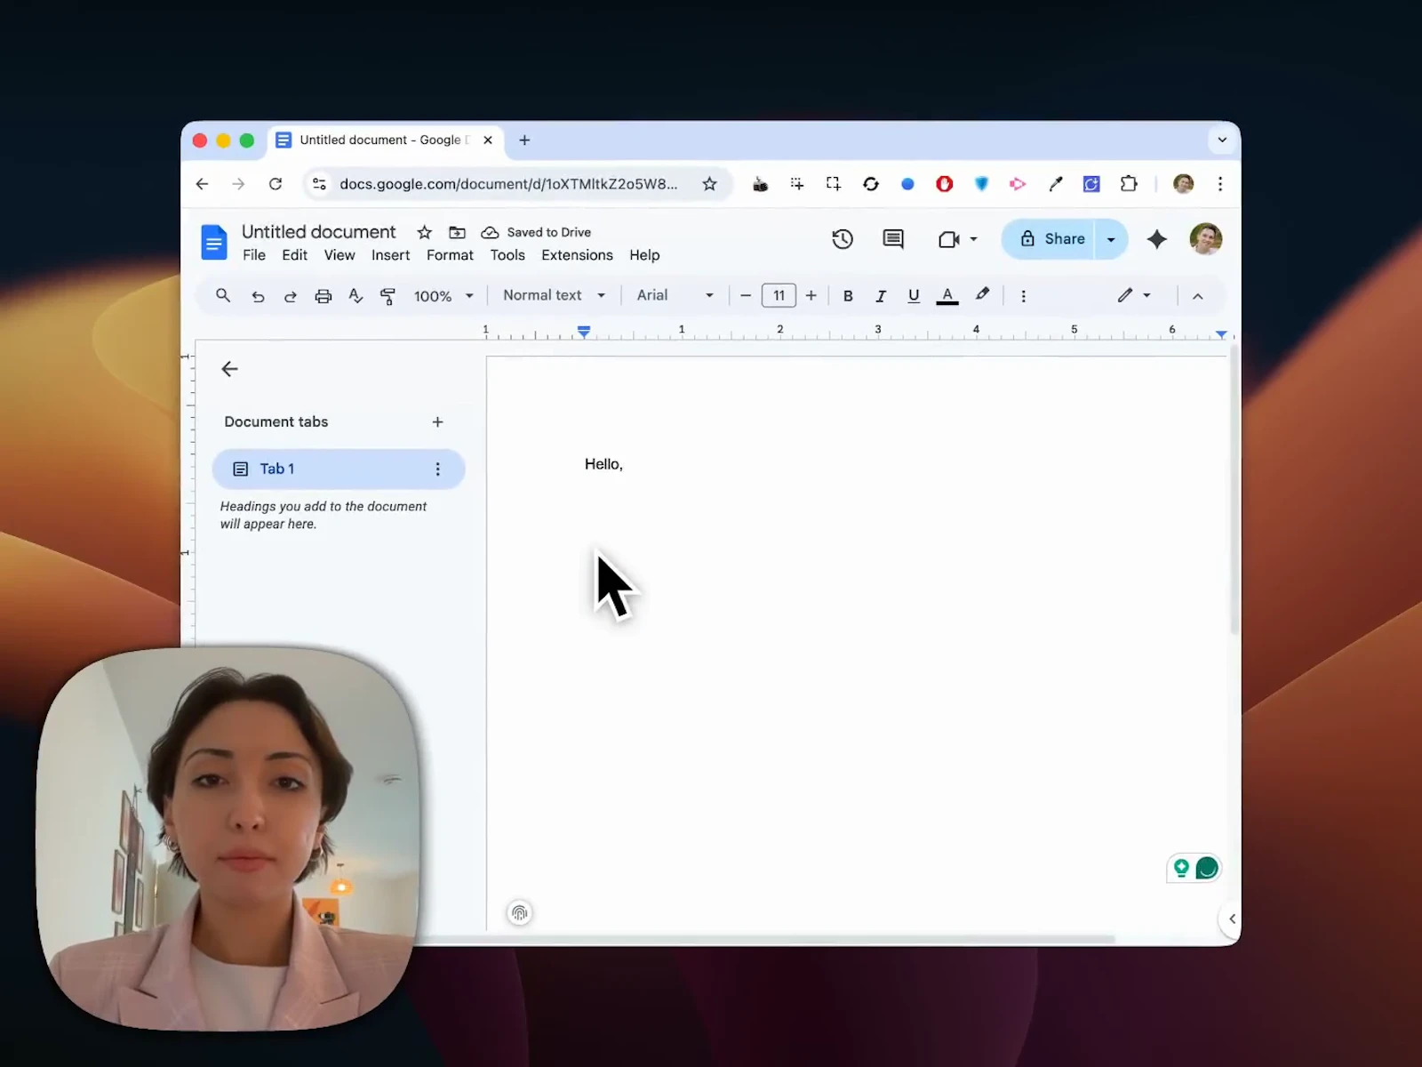Increase font size with plus button
The image size is (1422, 1067).
[x=811, y=295]
